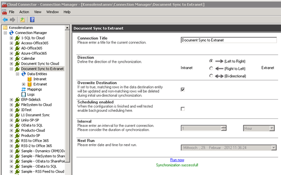Select the Sample - OData to SharePoint item
Image resolution: width=281 pixels, height=175 pixels.
(43, 161)
